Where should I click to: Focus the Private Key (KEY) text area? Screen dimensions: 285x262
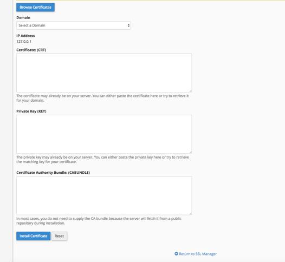[104, 134]
